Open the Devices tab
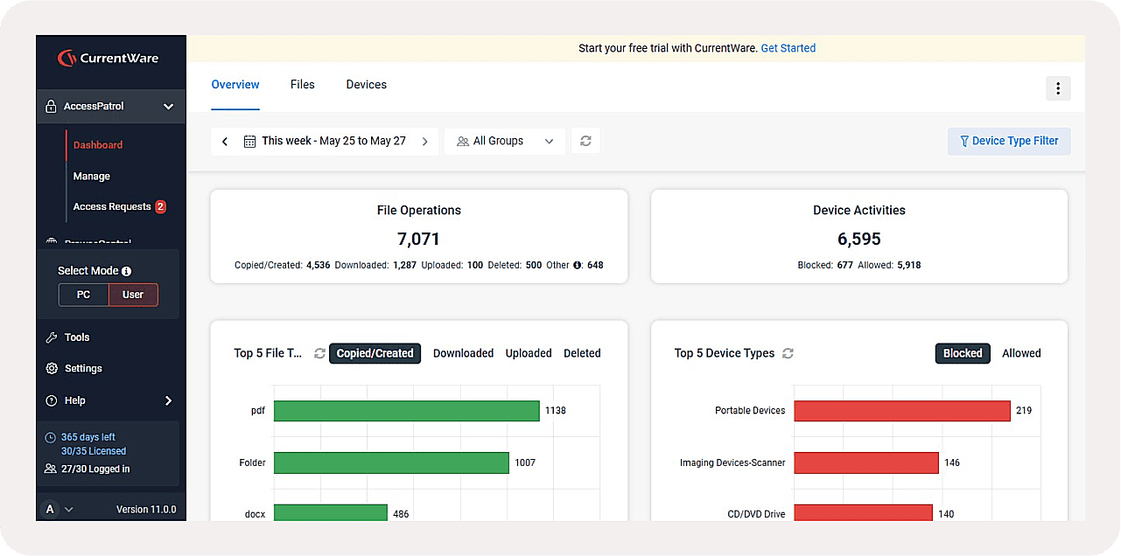 coord(366,85)
